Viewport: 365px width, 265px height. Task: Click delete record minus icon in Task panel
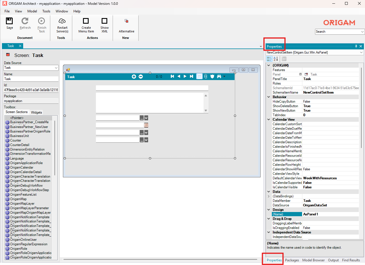coord(141,76)
